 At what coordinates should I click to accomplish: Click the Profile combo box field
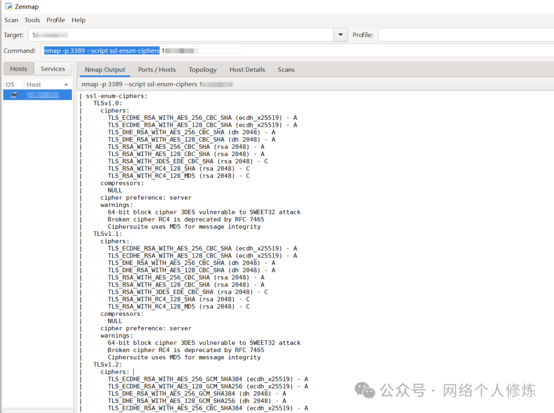(x=466, y=35)
